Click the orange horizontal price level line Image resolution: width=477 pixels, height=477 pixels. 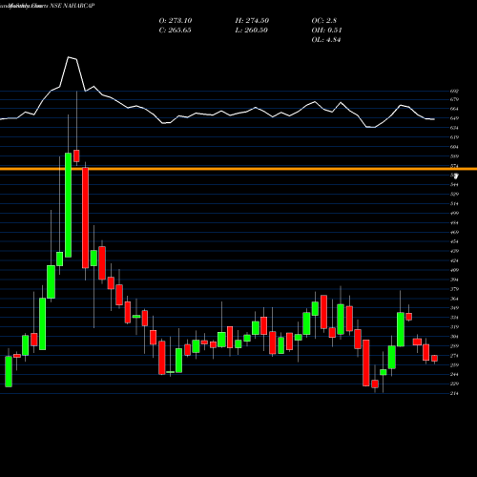tap(238, 169)
